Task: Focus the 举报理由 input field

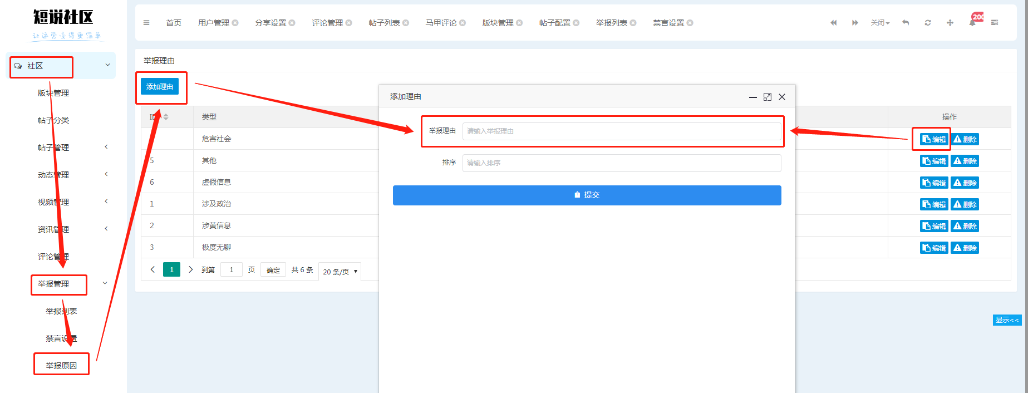Action: [x=622, y=131]
